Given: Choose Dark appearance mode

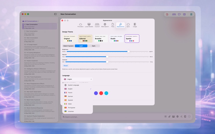Looking at the screenshot, I should tap(94, 46).
